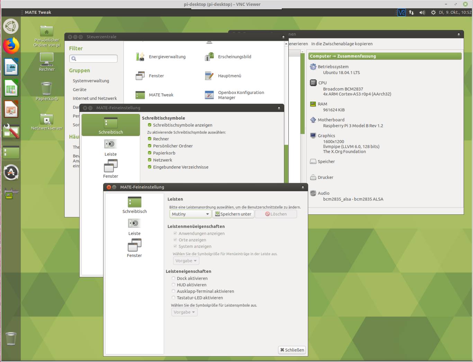473x362 pixels.
Task: Open Erscheinungsbild appearance settings
Action: click(209, 57)
